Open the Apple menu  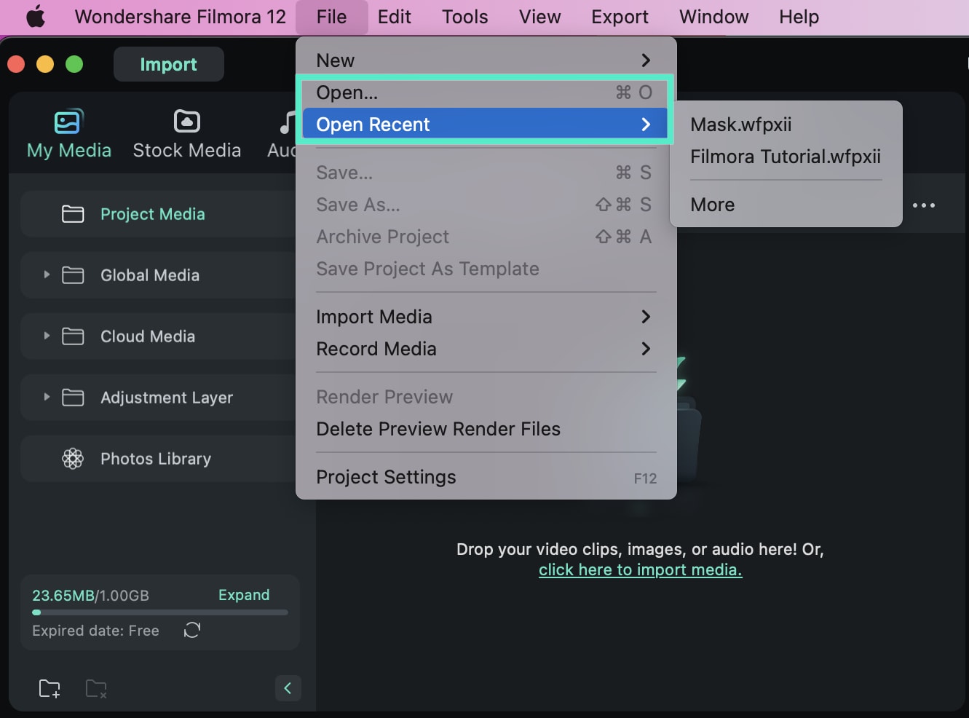[36, 17]
